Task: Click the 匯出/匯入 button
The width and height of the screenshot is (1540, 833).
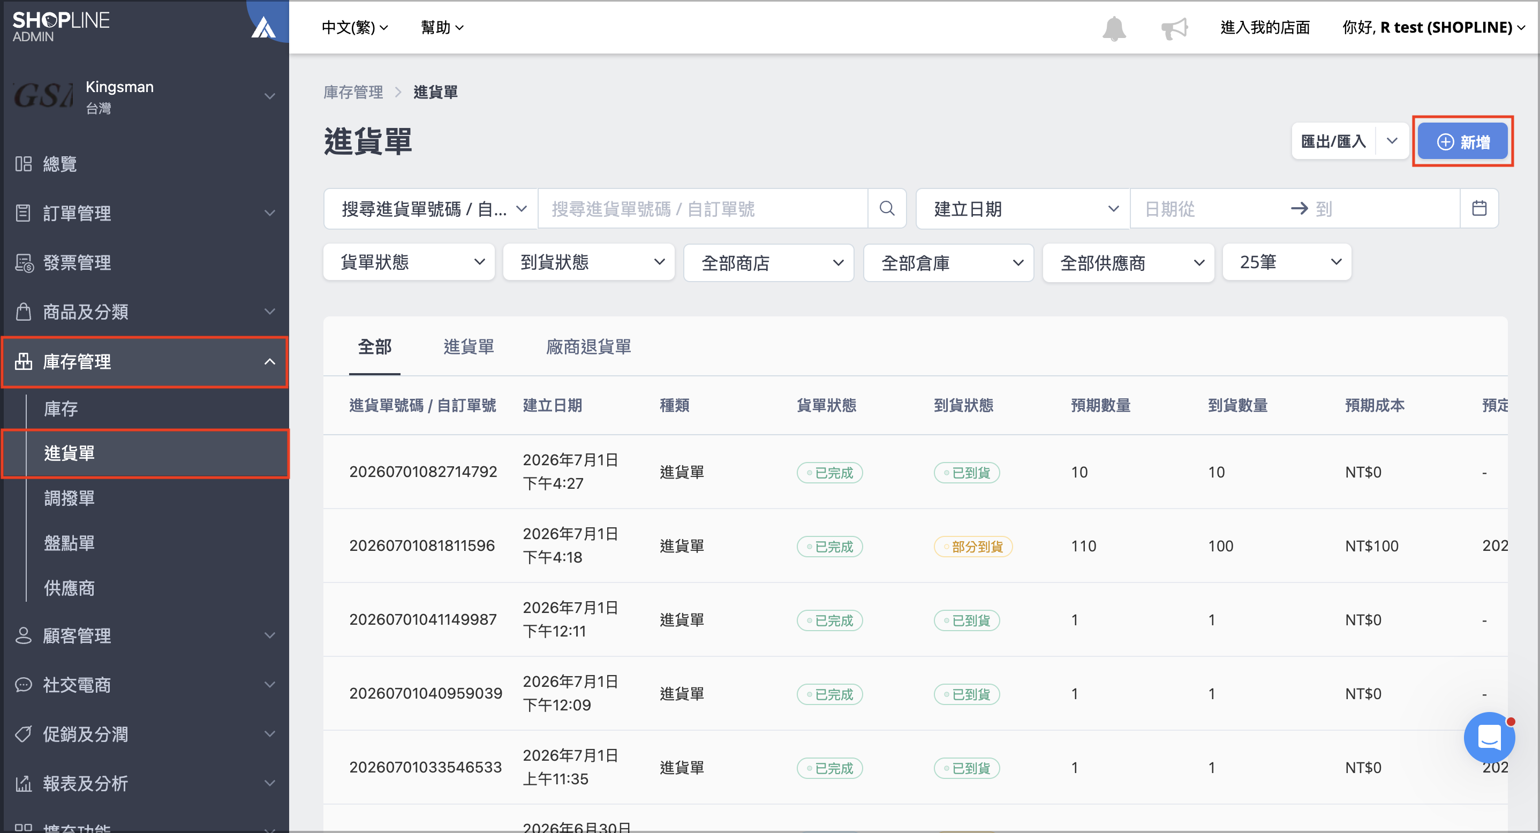Action: tap(1334, 142)
